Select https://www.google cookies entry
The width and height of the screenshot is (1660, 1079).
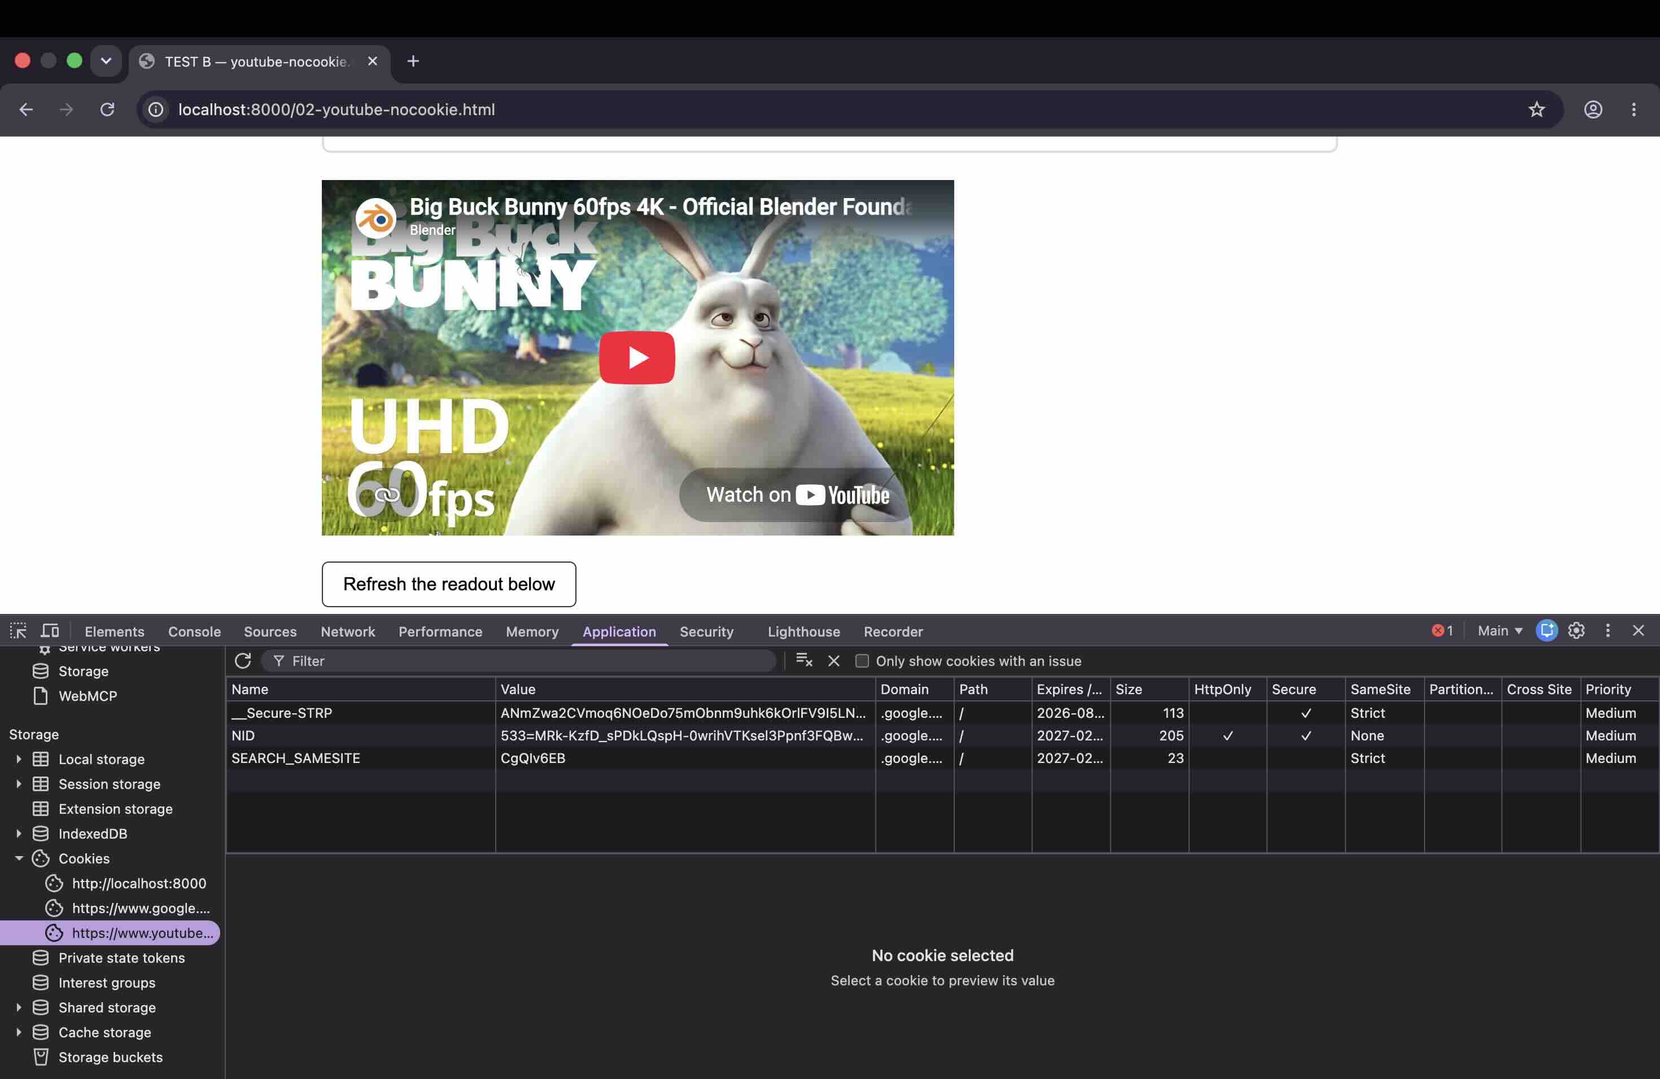[140, 908]
